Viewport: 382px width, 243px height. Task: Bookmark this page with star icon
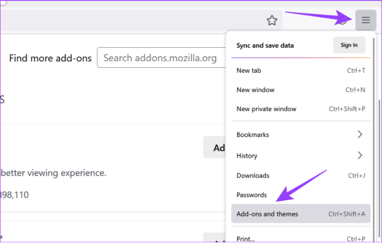(x=272, y=20)
